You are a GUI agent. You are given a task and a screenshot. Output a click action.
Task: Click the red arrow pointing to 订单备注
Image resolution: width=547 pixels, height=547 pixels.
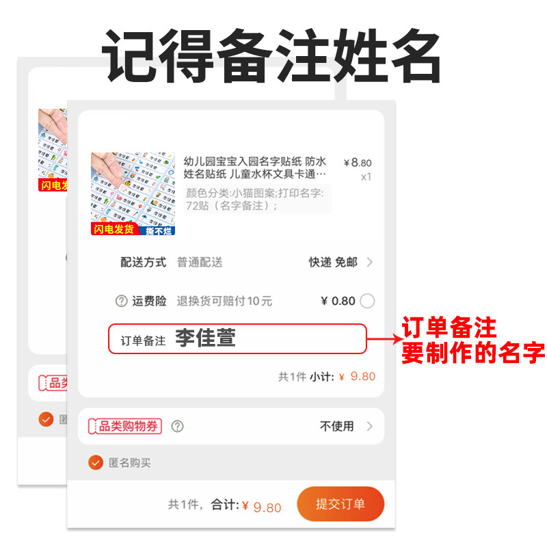(385, 338)
